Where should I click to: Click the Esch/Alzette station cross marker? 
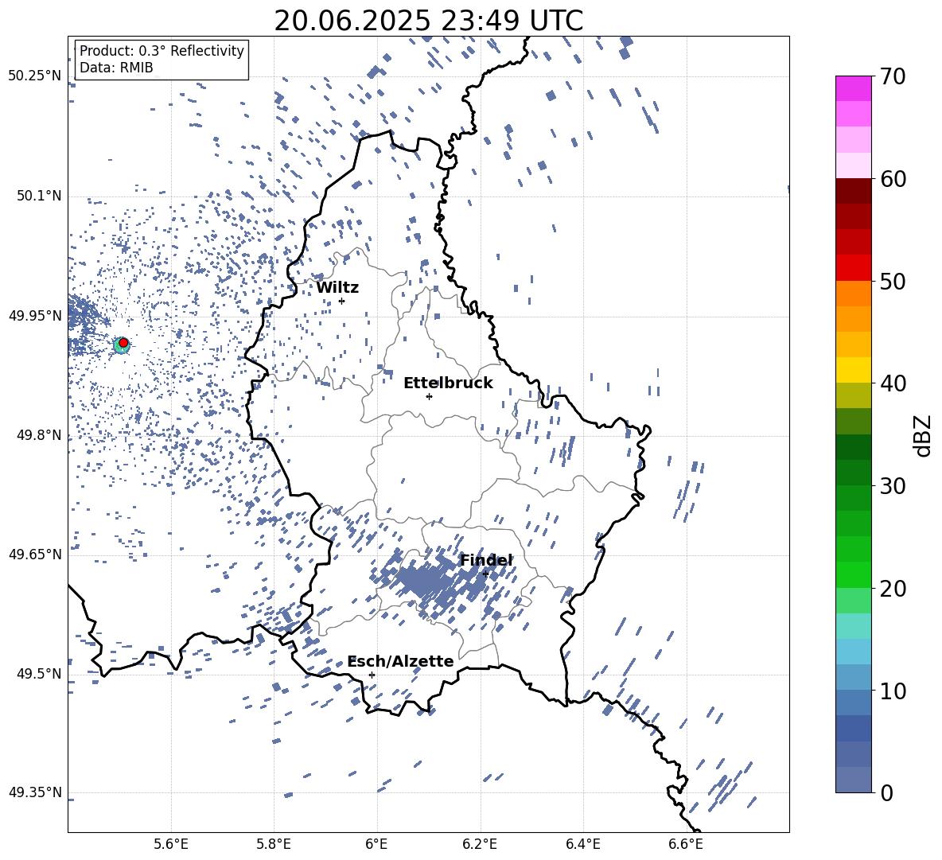(372, 675)
